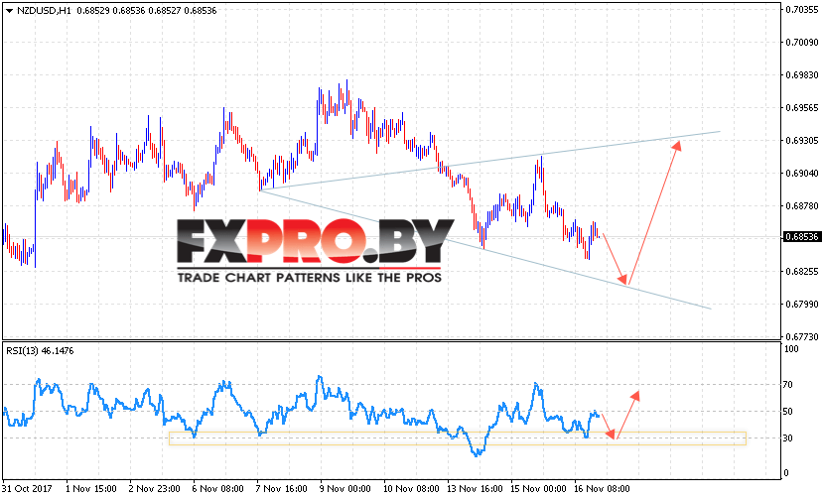
Task: Click the RSI scale value 100
Action: 791,349
